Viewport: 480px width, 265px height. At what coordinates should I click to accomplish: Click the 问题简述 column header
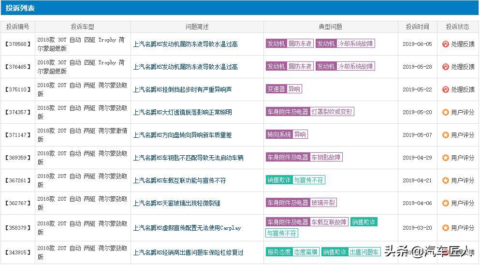click(x=197, y=27)
